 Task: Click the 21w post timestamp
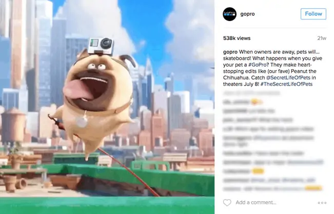coord(322,38)
